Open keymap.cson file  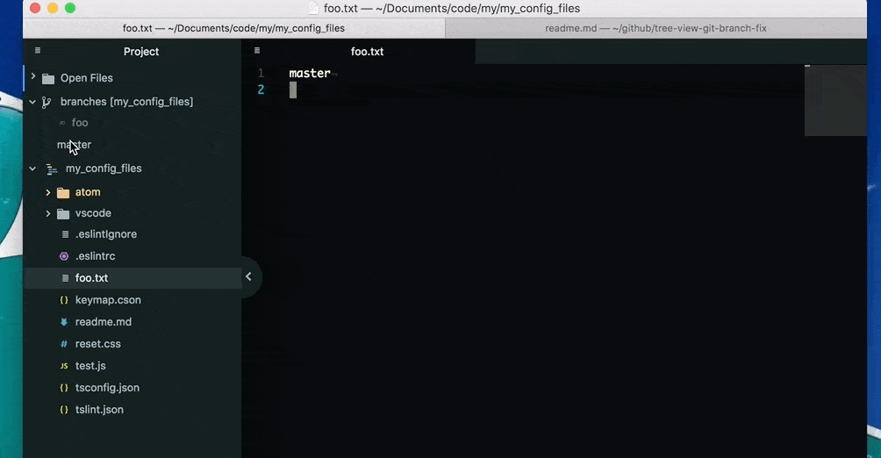point(108,300)
